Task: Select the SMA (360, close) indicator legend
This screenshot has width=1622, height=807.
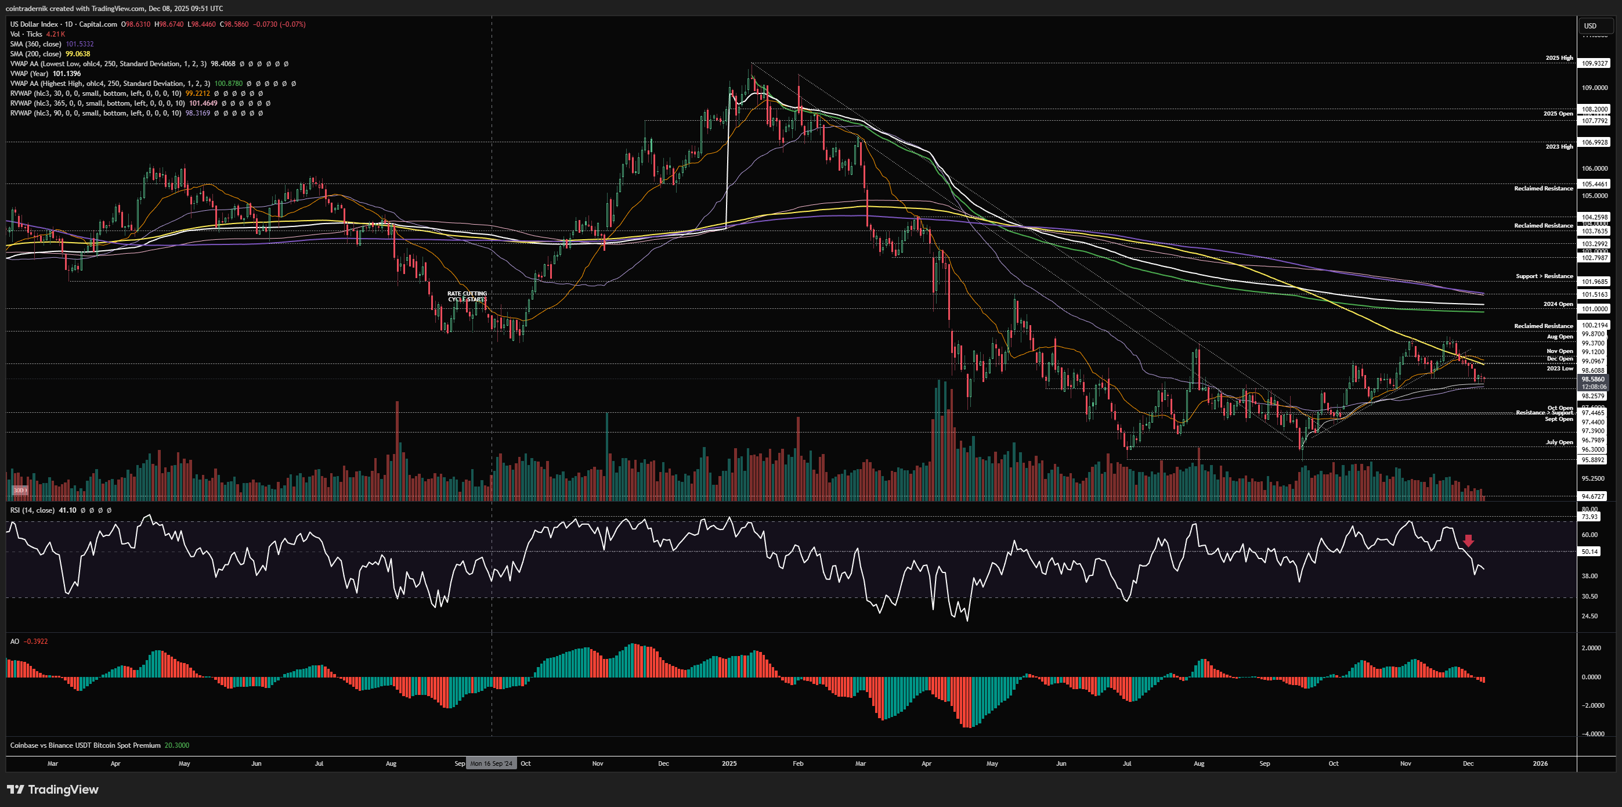Action: click(36, 44)
